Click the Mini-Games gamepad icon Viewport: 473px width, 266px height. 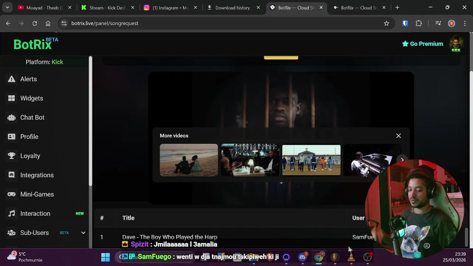click(x=12, y=194)
